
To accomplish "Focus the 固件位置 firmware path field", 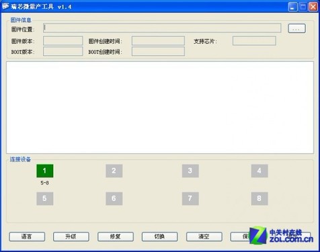I will (x=162, y=28).
